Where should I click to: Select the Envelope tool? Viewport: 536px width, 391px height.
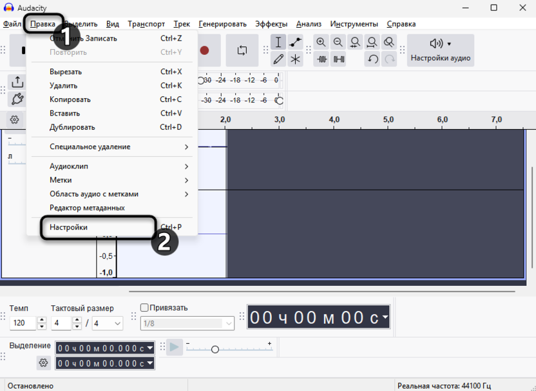tap(295, 43)
